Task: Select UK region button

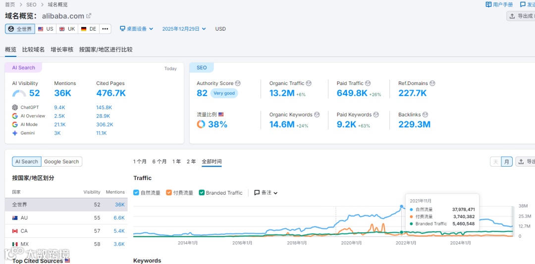Action: 67,29
